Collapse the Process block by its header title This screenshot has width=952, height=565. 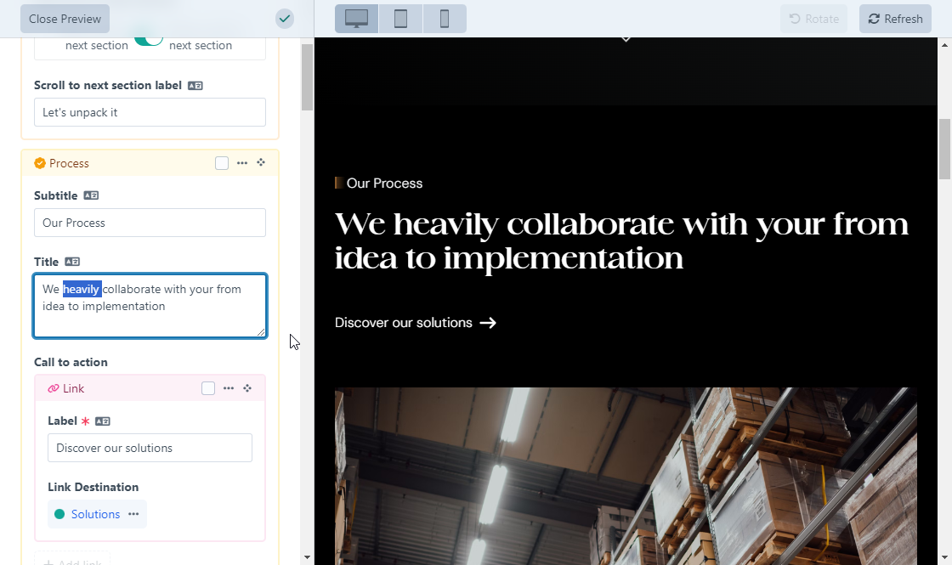(x=69, y=163)
